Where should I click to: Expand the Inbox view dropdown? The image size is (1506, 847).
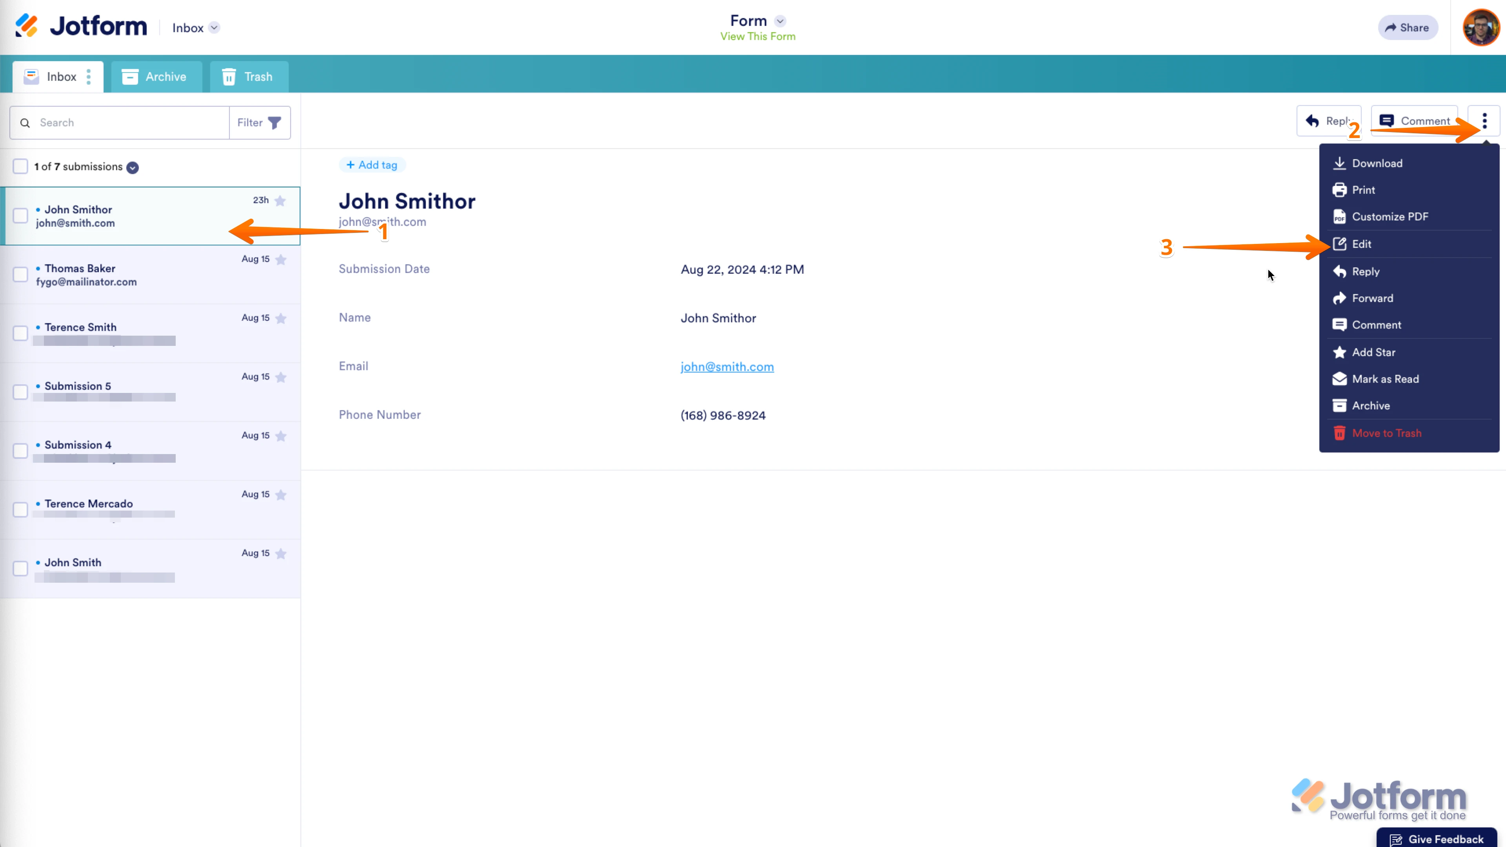click(x=214, y=27)
